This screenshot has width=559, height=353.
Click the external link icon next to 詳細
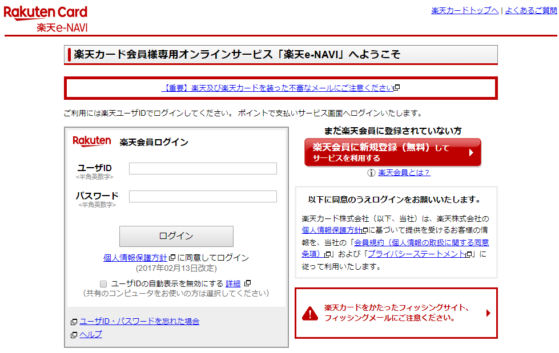pos(247,283)
